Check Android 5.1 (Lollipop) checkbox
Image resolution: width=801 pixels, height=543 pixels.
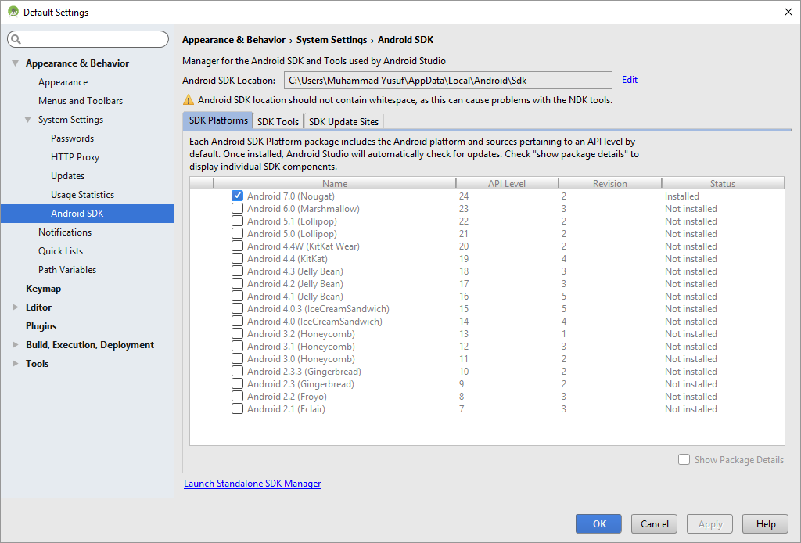tap(237, 221)
